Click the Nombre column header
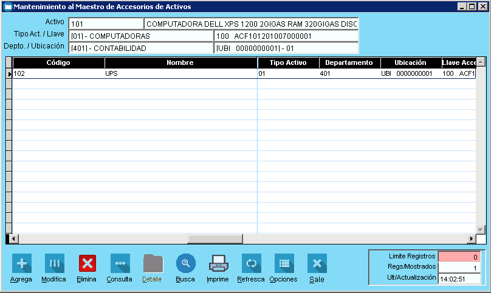Screen dimensions: 491x293 (x=180, y=62)
